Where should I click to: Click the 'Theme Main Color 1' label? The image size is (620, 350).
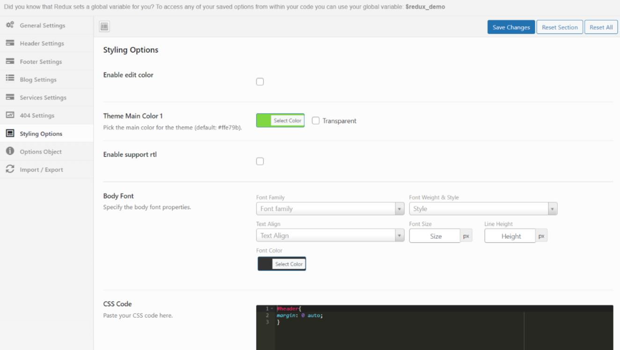pos(133,116)
